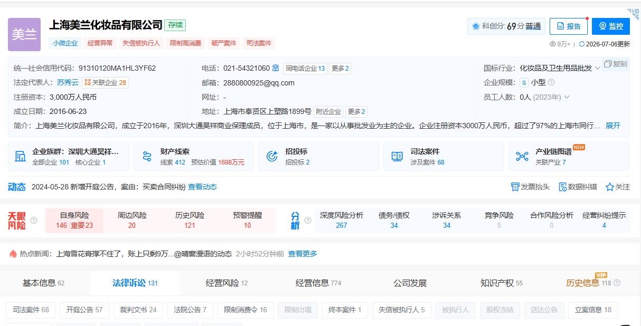This screenshot has width=641, height=326.
Task: Open the 产业链图谱 network icon
Action: pos(522,156)
